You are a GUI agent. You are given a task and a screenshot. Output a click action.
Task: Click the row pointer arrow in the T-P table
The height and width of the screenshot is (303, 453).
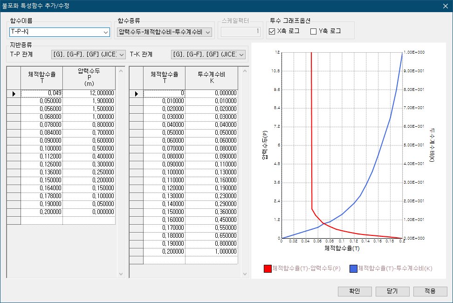[14, 94]
